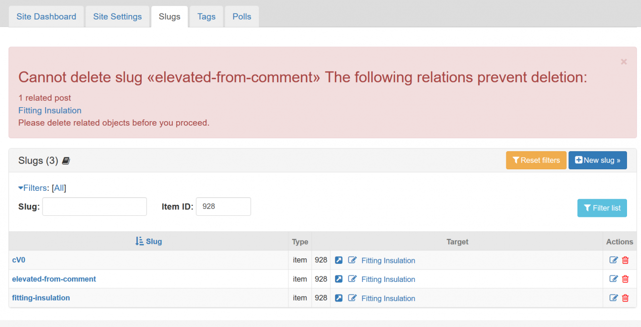Edit the elevated-from-comment slug from Actions
This screenshot has height=327, width=641.
[613, 279]
